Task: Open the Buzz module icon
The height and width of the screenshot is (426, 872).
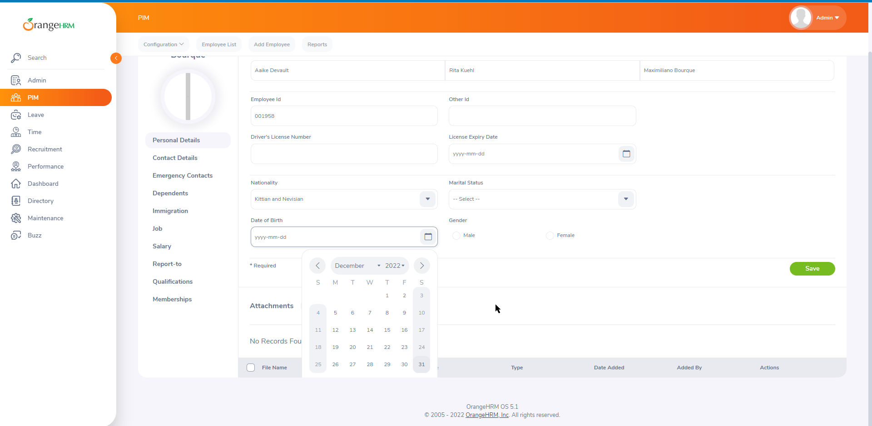Action: tap(16, 235)
